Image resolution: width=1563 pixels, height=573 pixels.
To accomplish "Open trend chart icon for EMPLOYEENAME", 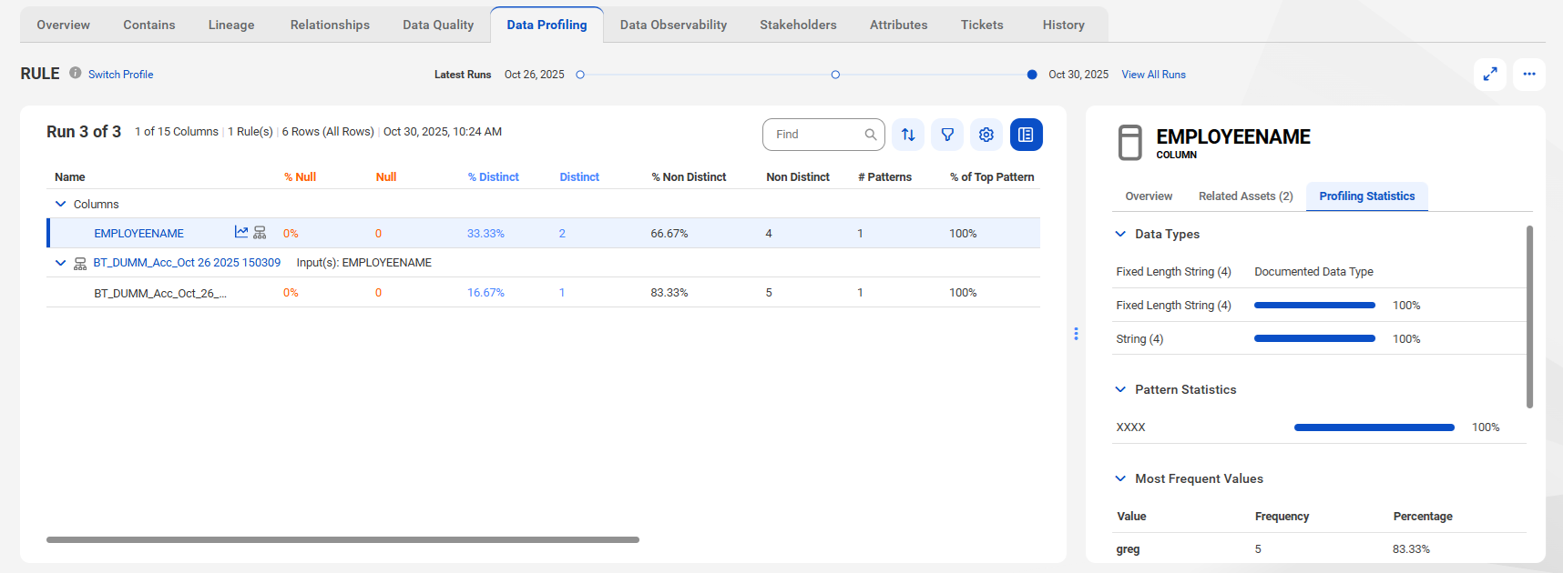I will pyautogui.click(x=241, y=232).
